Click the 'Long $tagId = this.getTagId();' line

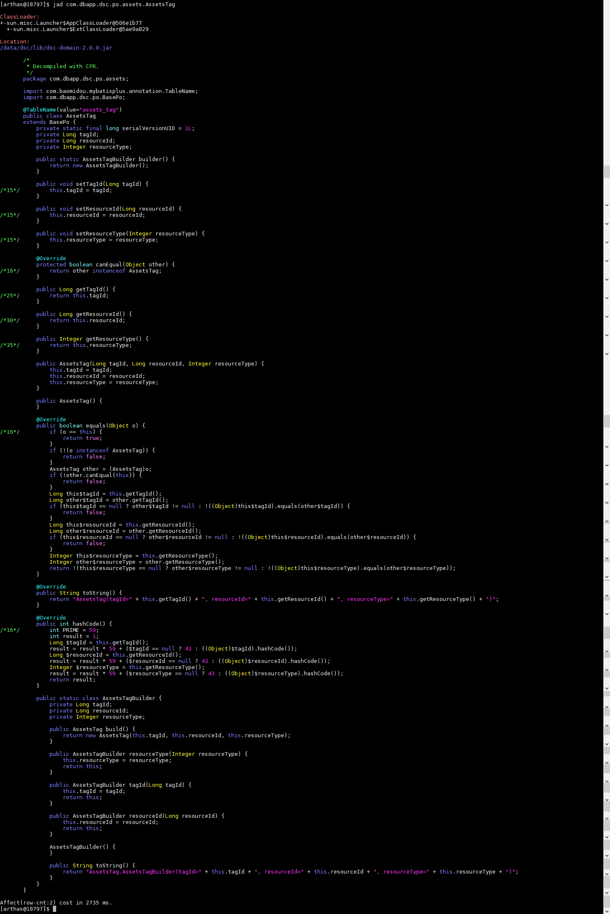coord(99,643)
